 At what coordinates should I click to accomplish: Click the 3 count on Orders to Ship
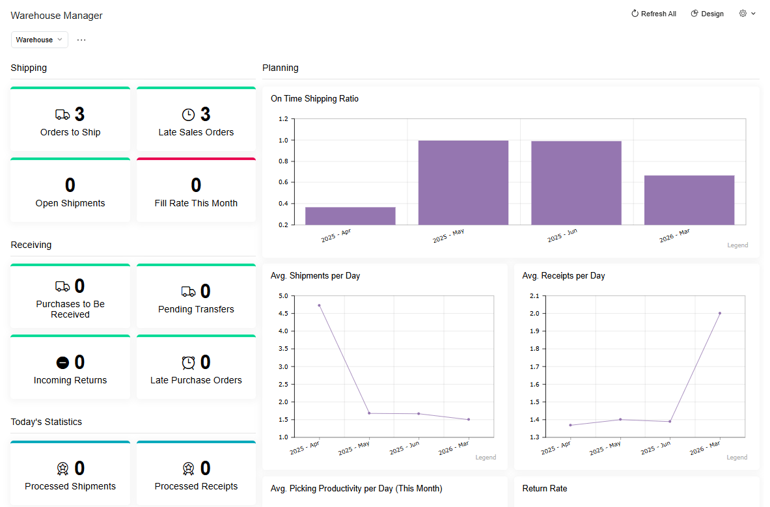[x=79, y=115]
